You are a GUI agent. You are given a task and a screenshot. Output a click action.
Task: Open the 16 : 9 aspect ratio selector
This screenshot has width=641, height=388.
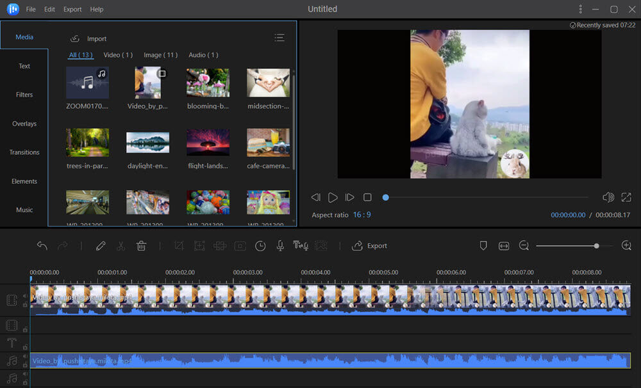point(362,215)
